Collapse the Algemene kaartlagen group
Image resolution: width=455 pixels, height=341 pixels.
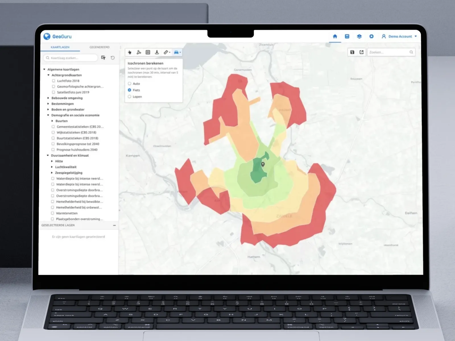(x=44, y=69)
